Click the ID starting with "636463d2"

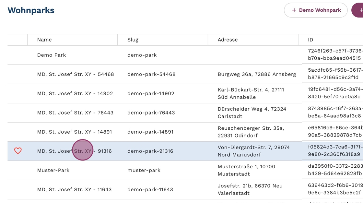tap(335, 189)
